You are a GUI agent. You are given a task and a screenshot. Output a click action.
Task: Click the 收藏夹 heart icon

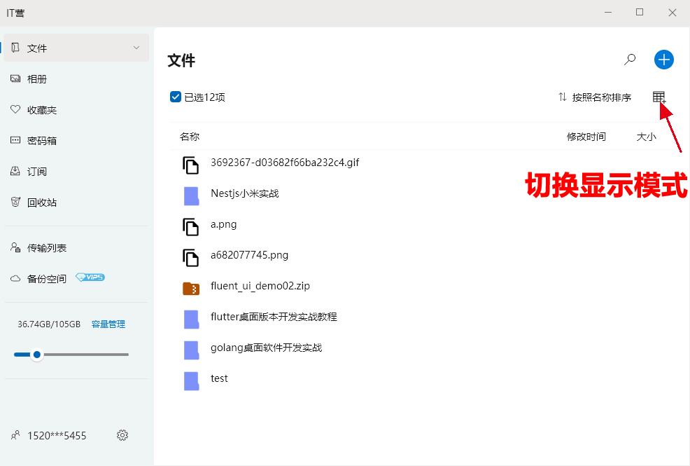(x=15, y=109)
